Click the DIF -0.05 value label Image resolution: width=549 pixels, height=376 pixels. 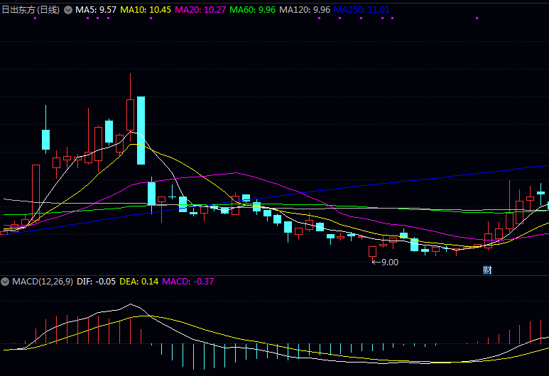96,282
